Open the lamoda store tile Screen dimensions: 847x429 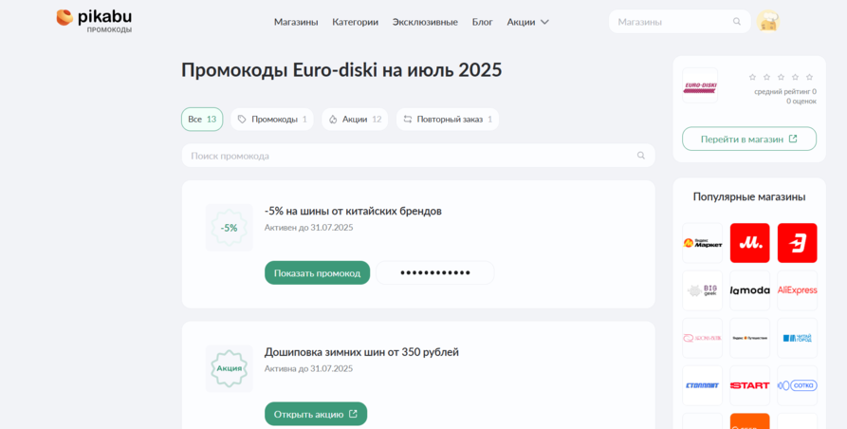point(749,290)
